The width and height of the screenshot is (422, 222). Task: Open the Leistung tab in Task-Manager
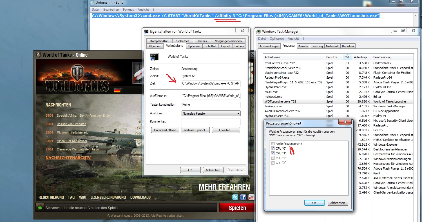coord(317,46)
